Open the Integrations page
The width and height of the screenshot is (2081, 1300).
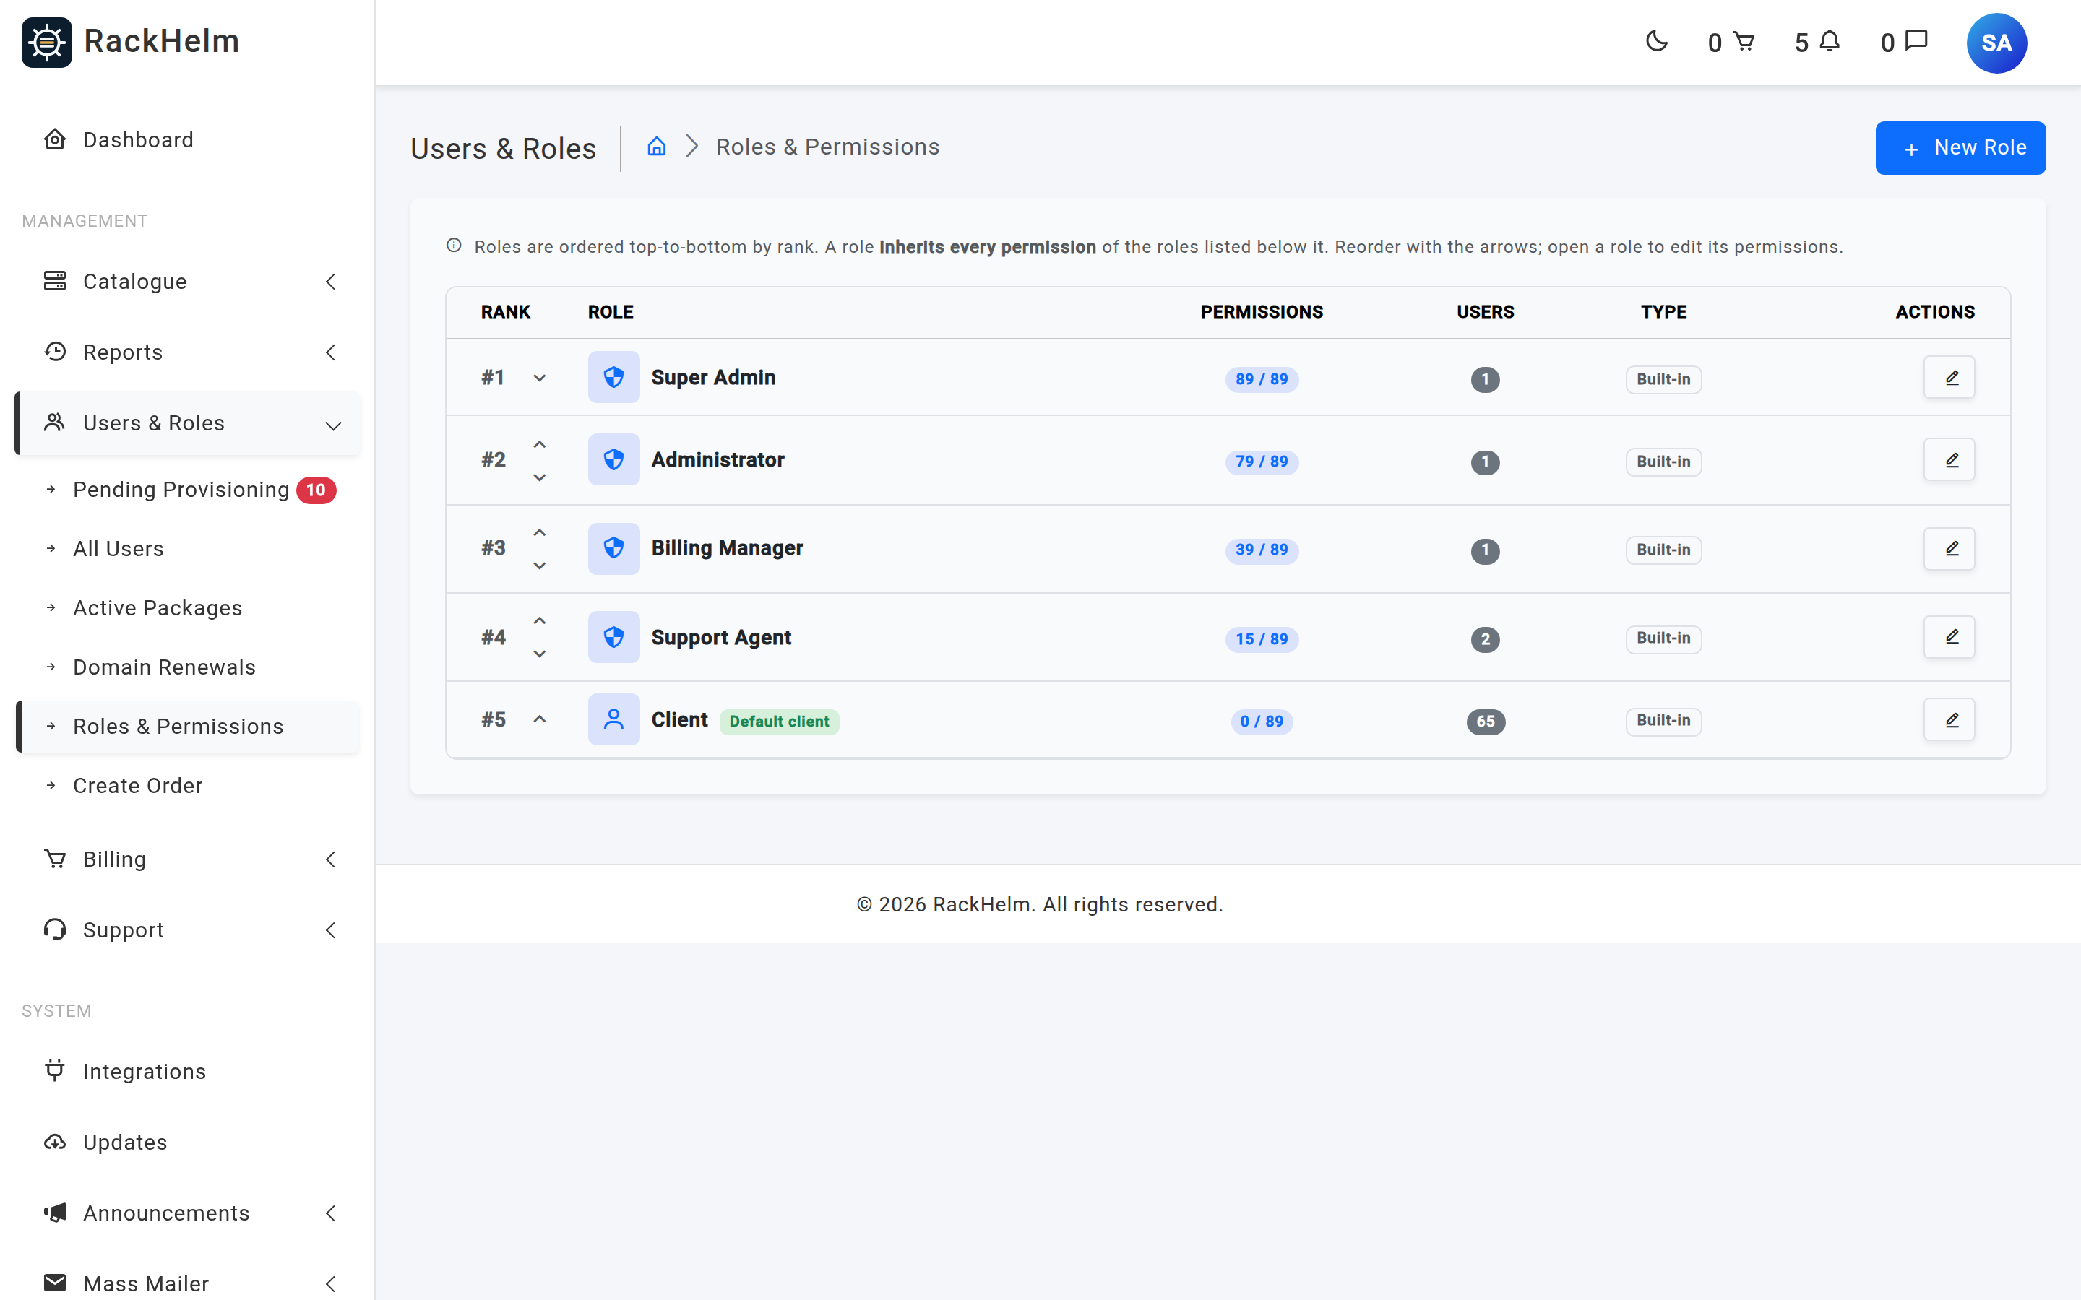(x=187, y=1071)
